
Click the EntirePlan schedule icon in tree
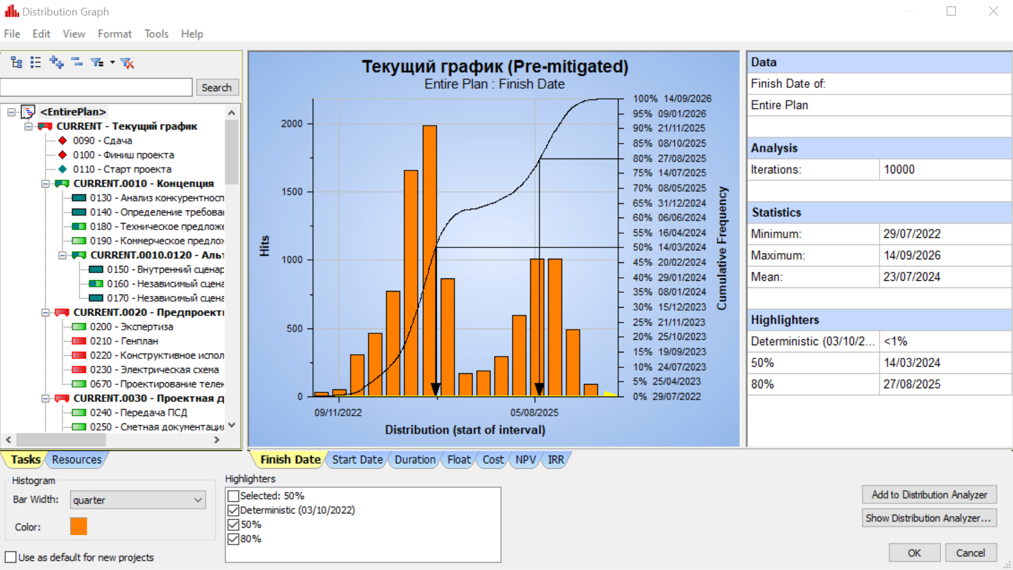click(28, 111)
